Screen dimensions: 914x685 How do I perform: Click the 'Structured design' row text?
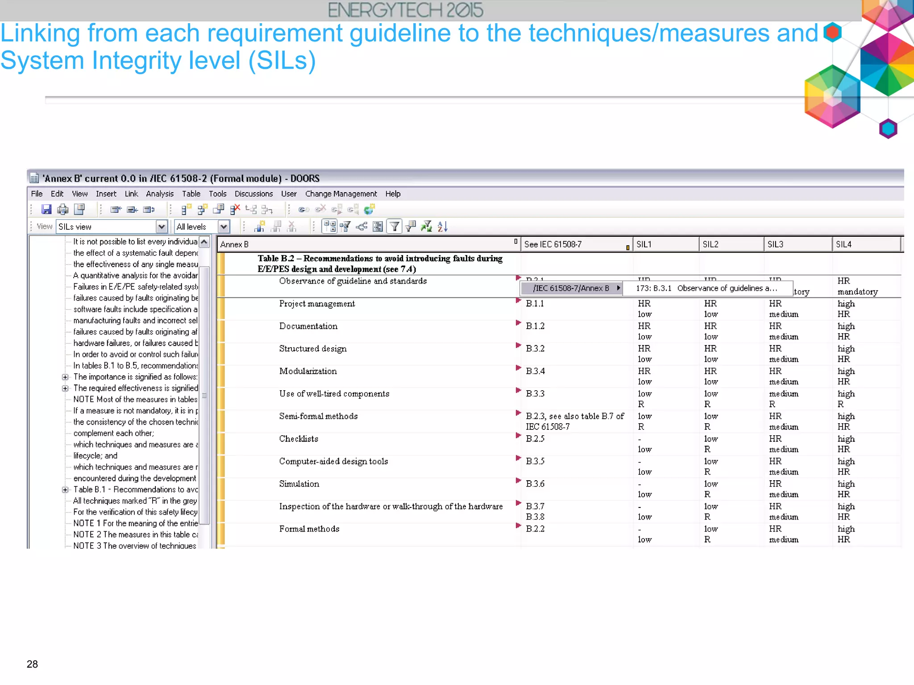(313, 349)
